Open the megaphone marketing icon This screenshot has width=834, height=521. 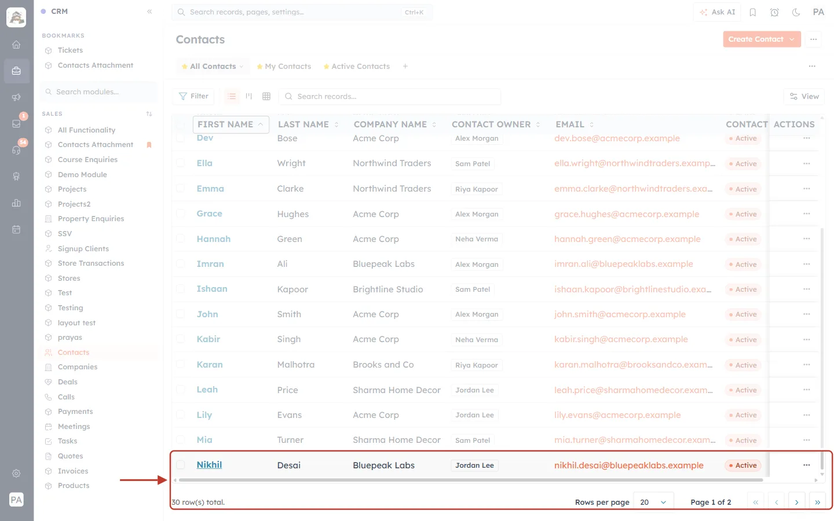coord(16,97)
